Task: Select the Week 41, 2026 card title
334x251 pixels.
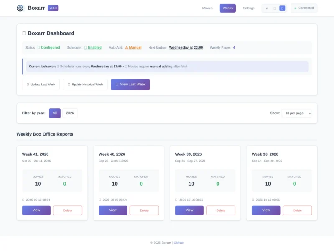Action: 35,154
